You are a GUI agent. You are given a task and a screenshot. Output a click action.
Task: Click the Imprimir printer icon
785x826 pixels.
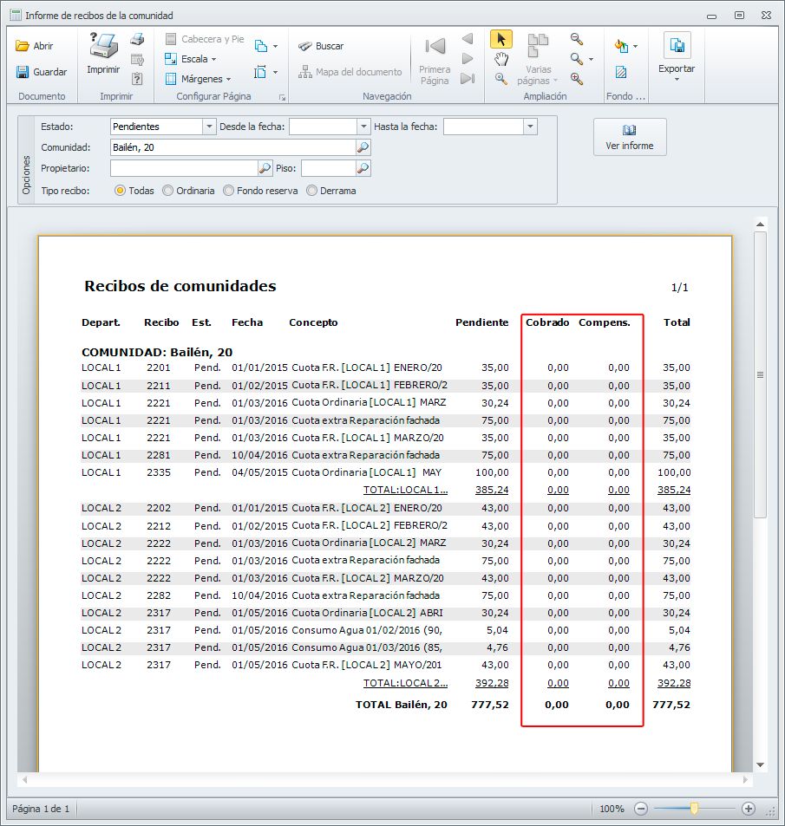coord(103,45)
